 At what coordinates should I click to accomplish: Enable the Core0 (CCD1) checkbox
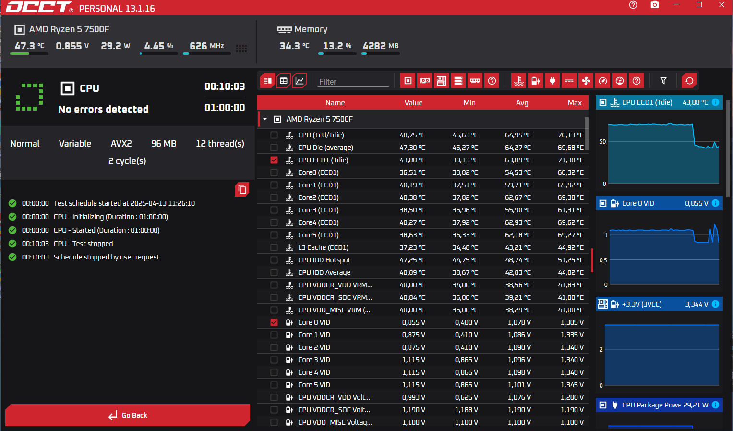click(x=274, y=172)
